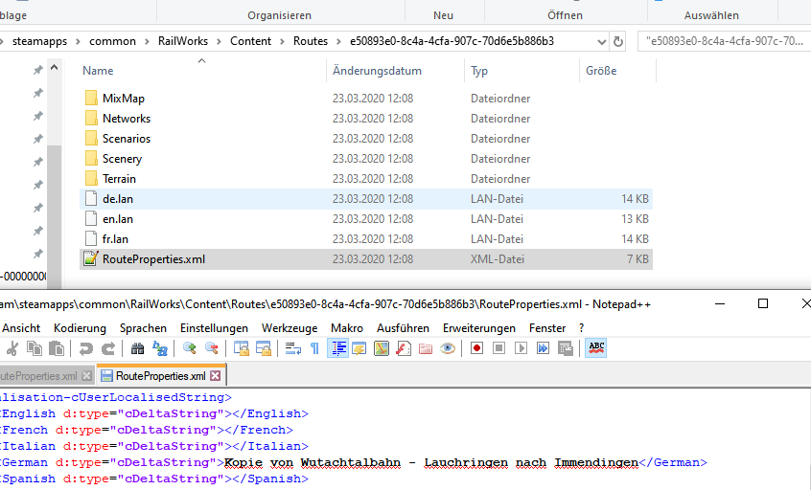Screen dimensions: 811x490
Task: Toggle the word wrap toolbar button
Action: click(293, 348)
